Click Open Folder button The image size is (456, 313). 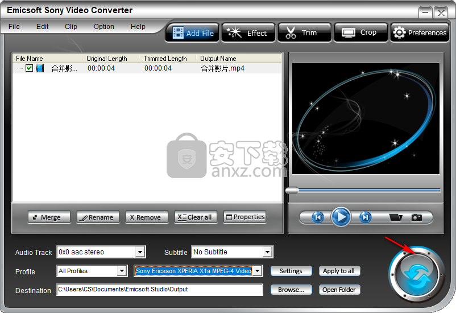pyautogui.click(x=339, y=290)
